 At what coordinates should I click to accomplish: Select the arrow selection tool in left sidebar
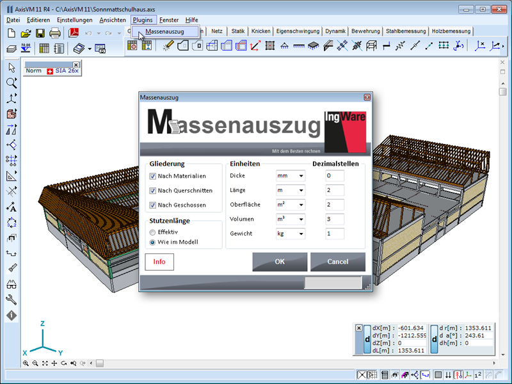[x=11, y=68]
